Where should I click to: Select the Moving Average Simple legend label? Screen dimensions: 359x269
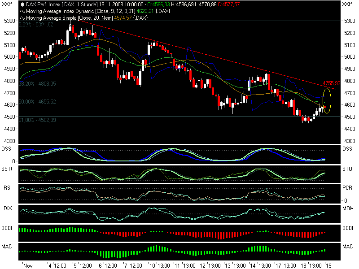point(51,18)
